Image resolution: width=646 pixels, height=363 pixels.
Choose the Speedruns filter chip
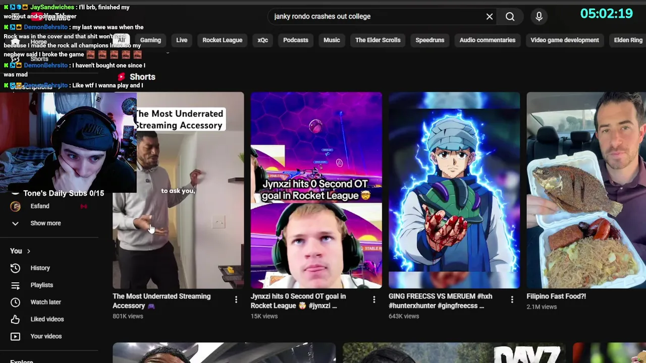(x=430, y=40)
